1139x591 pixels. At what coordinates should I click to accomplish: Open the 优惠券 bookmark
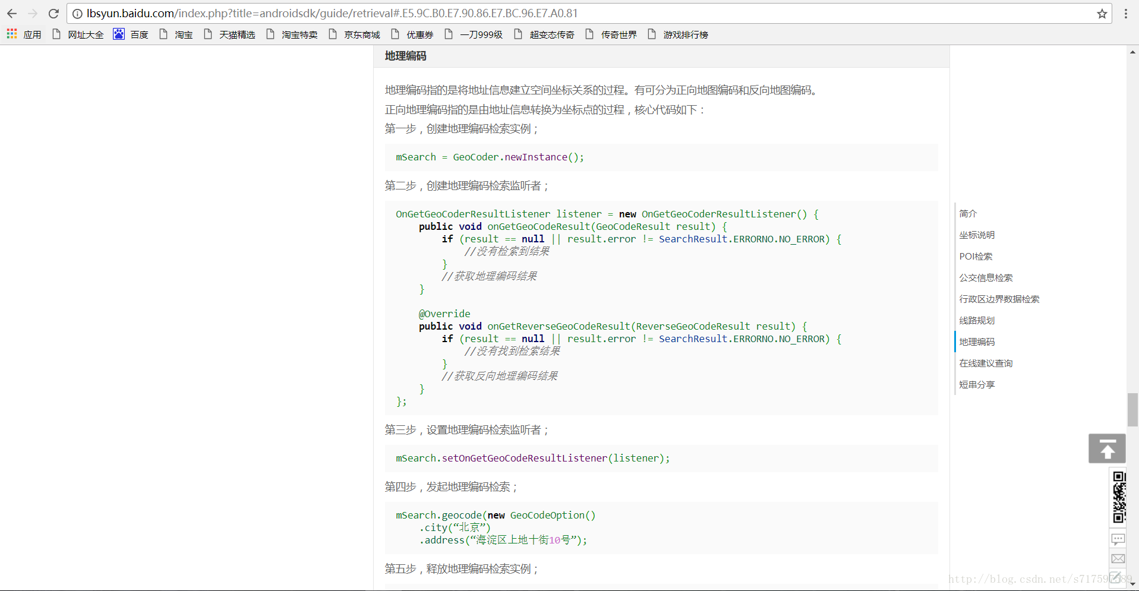(x=412, y=34)
